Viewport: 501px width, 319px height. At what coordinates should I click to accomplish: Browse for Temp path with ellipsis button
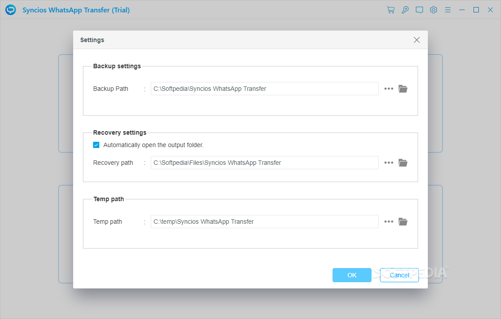pyautogui.click(x=388, y=222)
